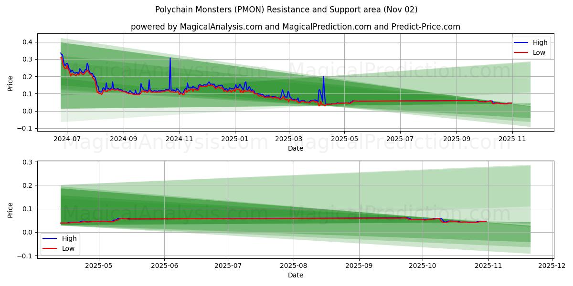Click the '2025-01' x-axis label

[x=235, y=139]
